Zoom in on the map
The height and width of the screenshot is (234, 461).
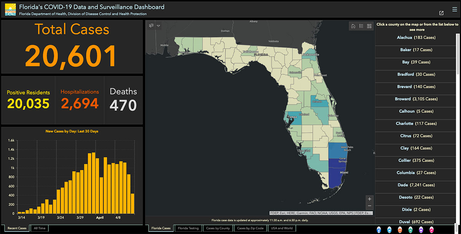point(370,199)
